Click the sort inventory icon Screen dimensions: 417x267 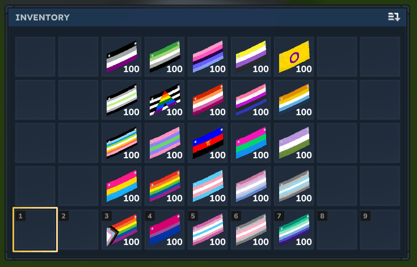(x=394, y=17)
